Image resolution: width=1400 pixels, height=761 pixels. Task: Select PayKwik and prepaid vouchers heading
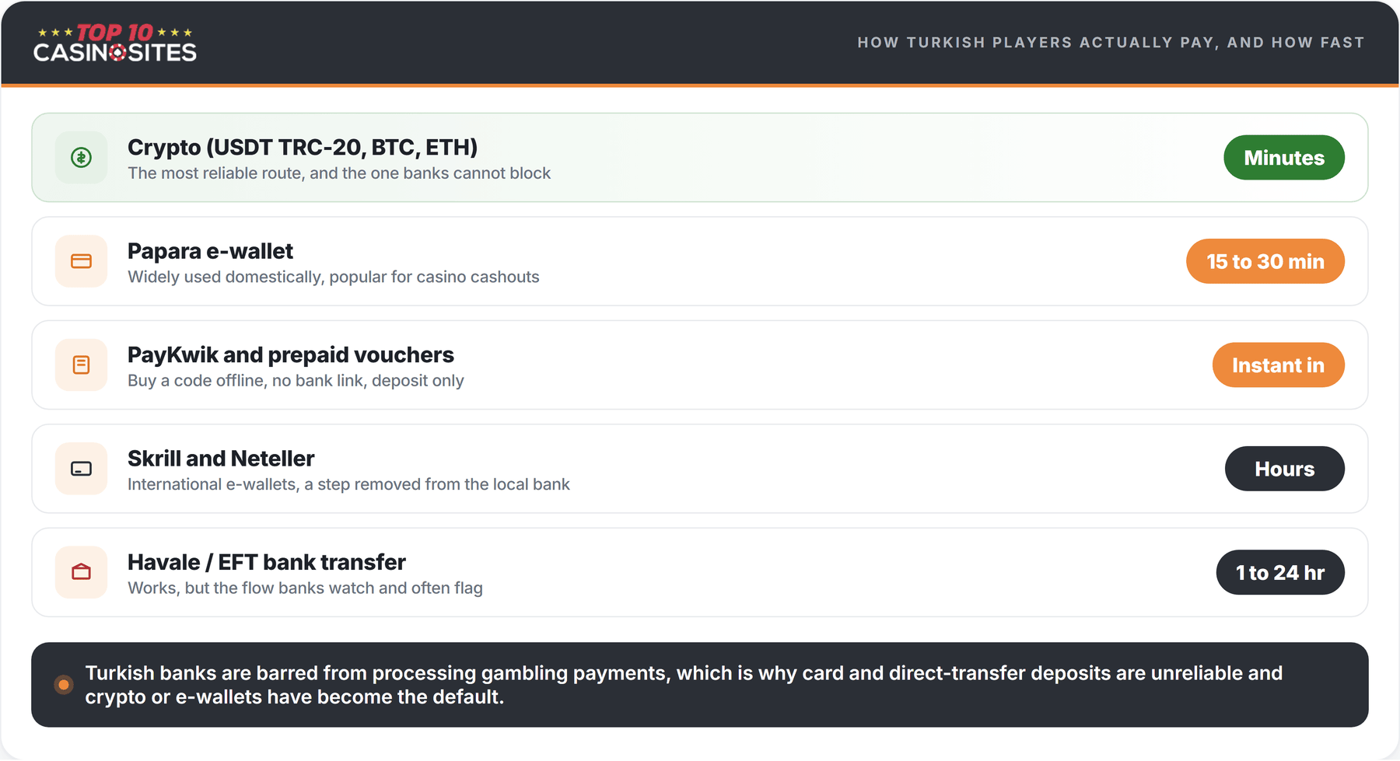point(291,354)
